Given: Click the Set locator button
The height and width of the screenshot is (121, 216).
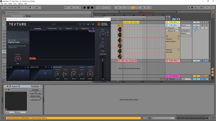Looking at the screenshot, I should point(168,17).
